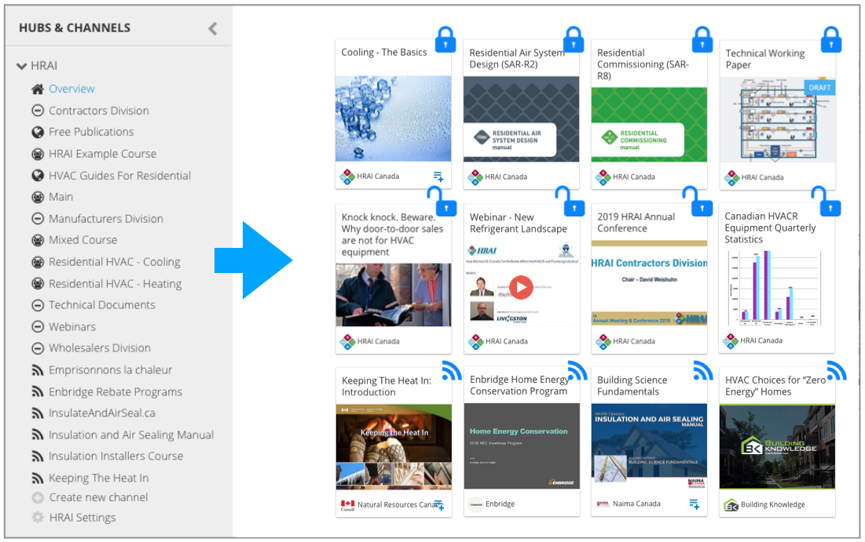
Task: Open the Technical Working Paper draft thumbnail
Action: click(777, 119)
